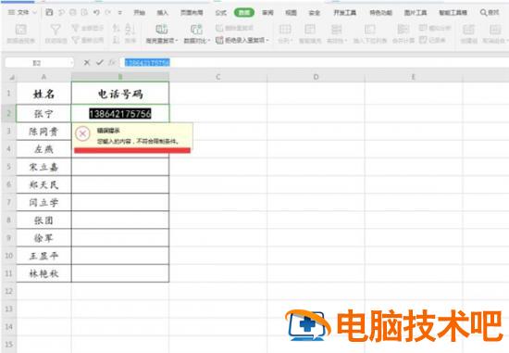Click the 电话号码 header cell
Viewport: 509px width, 353px height.
pyautogui.click(x=120, y=94)
